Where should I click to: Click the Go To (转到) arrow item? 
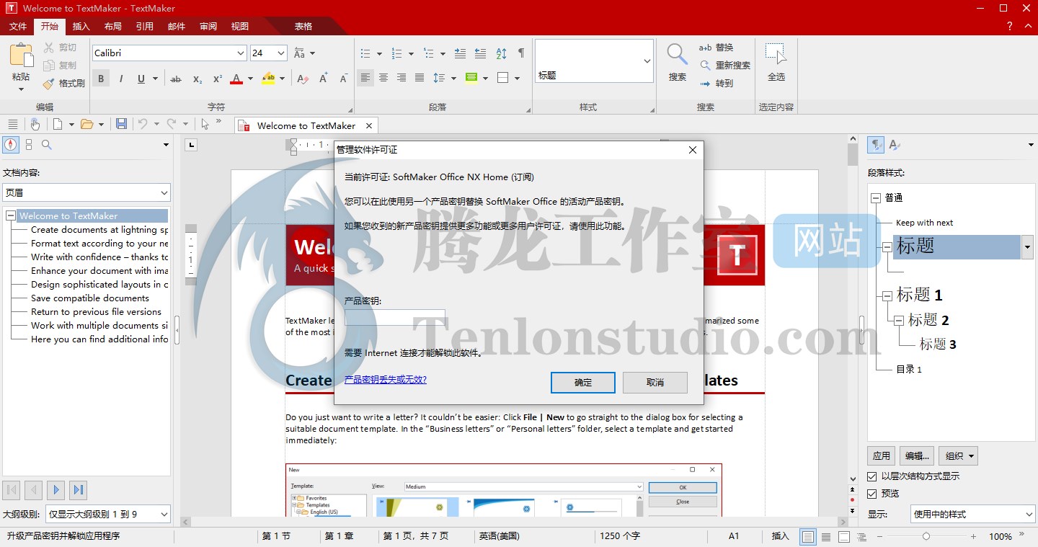coord(716,84)
